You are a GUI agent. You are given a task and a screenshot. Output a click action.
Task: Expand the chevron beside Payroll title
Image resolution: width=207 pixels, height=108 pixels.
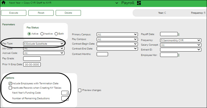coord(117,3)
